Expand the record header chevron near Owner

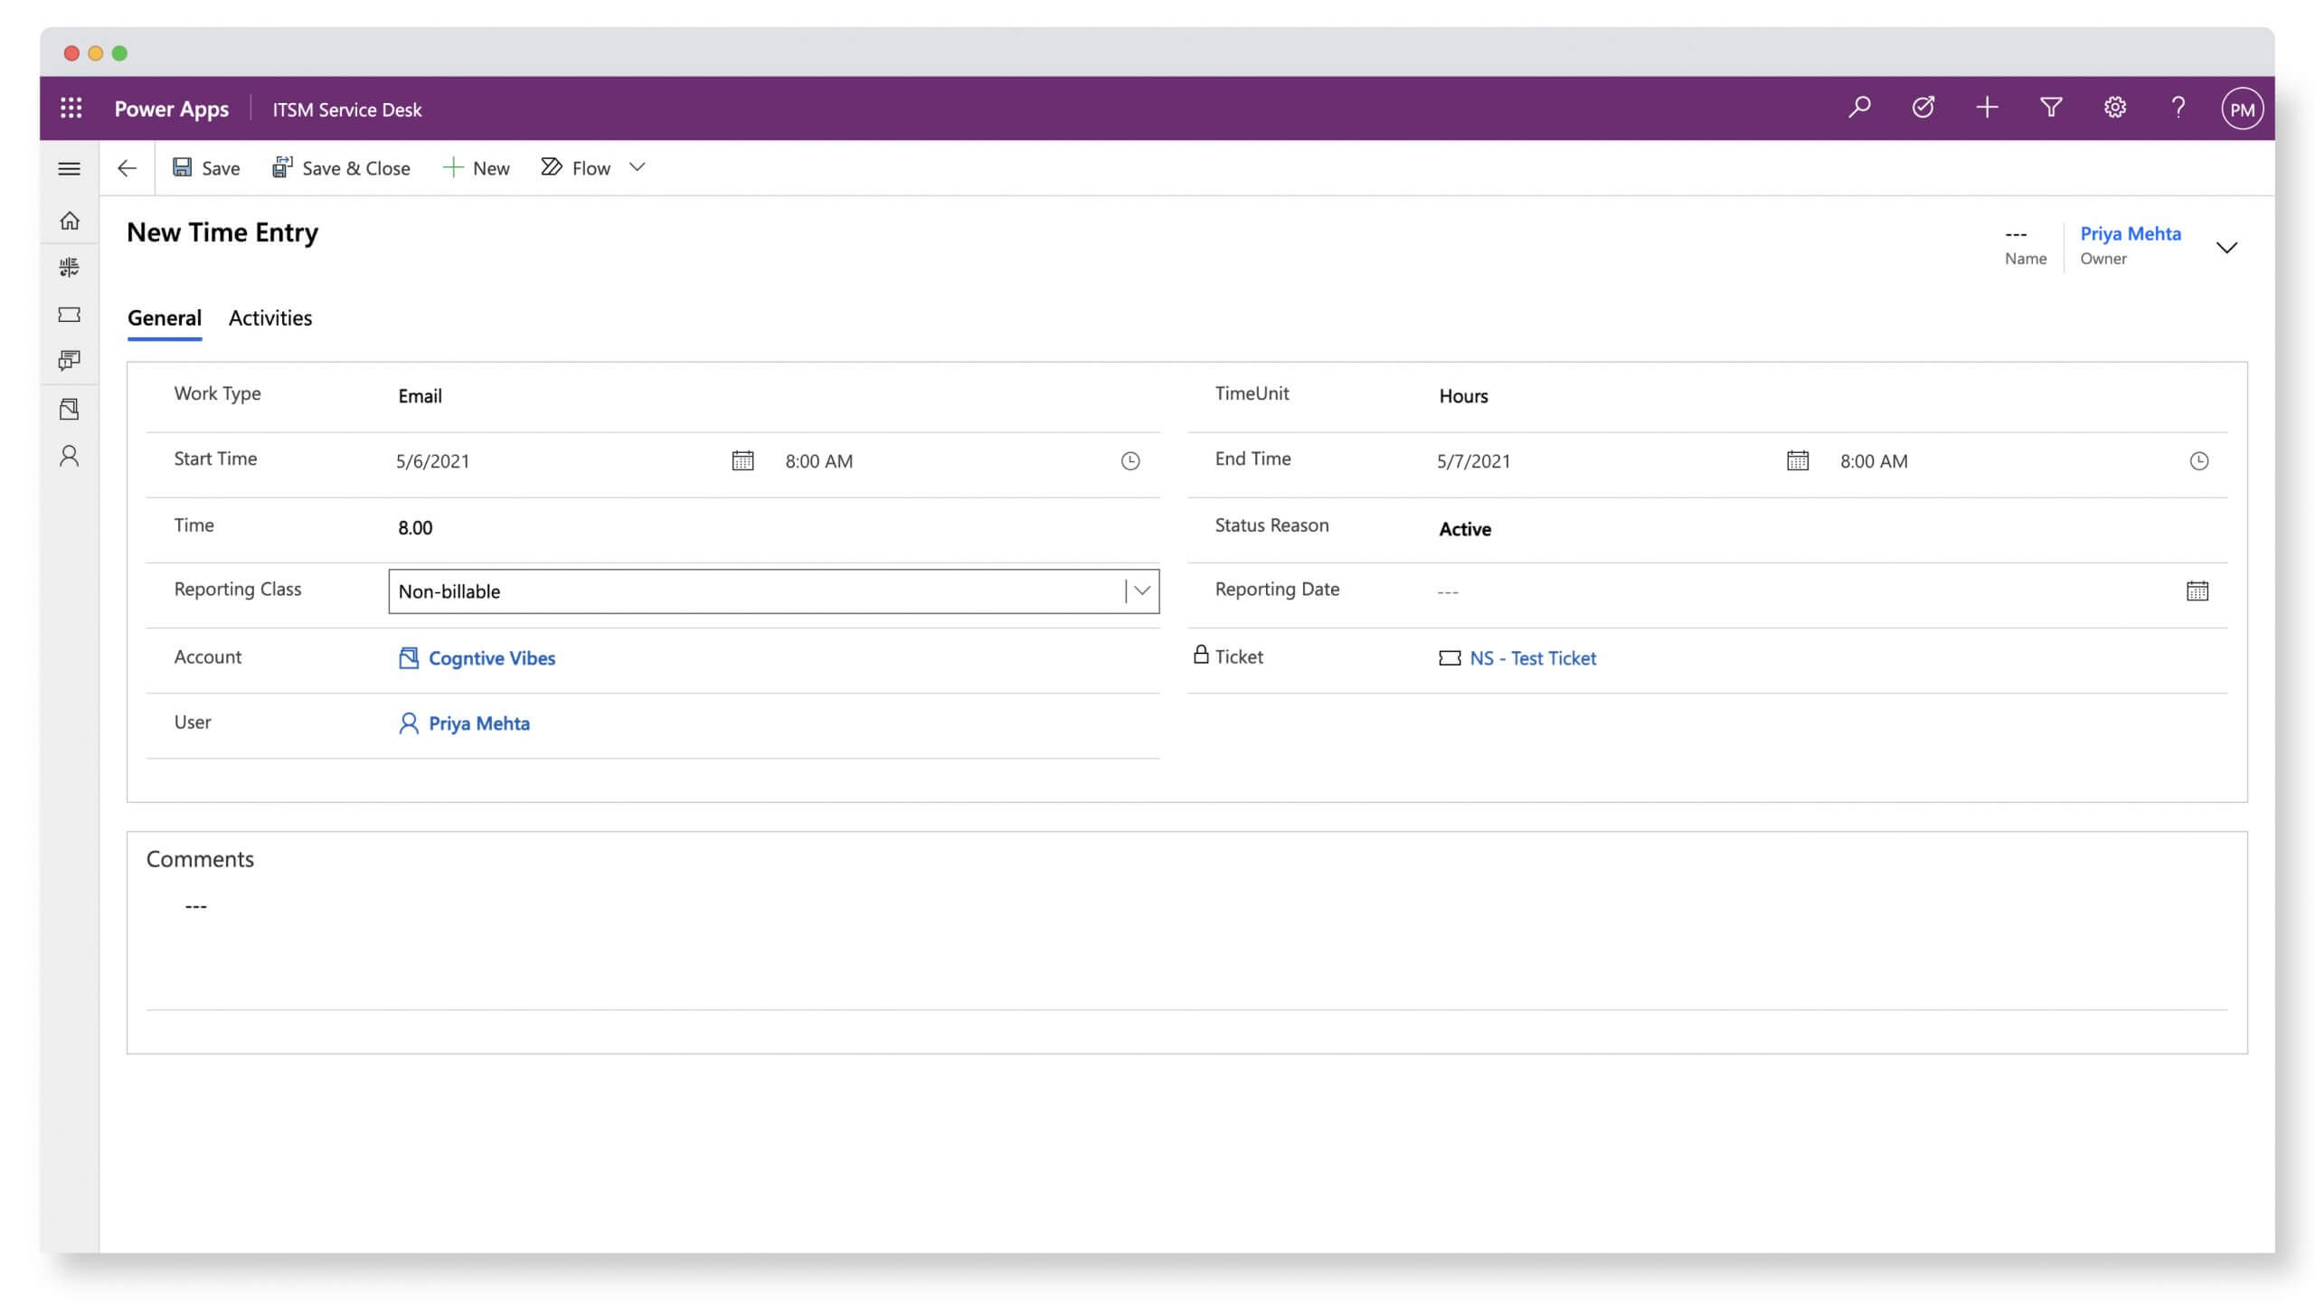[2228, 247]
